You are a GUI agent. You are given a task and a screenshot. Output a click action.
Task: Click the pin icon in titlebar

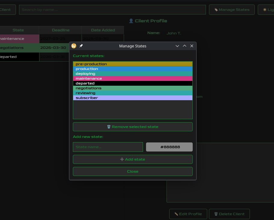point(81,46)
